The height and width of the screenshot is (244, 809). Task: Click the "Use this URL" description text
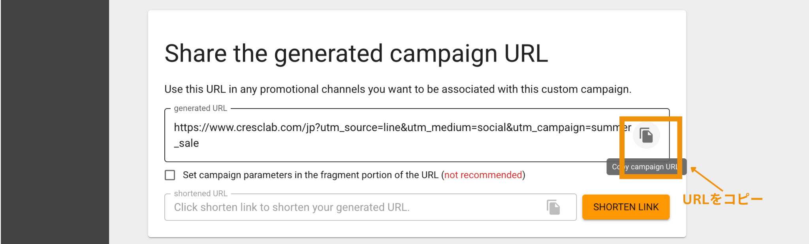coord(397,89)
